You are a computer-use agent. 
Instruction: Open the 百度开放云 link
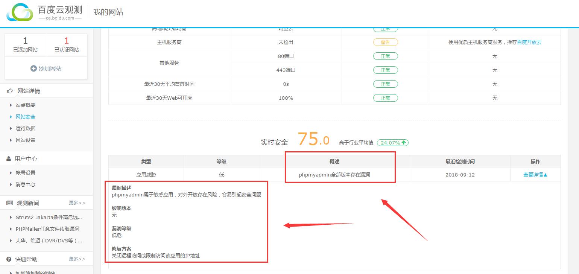click(529, 42)
